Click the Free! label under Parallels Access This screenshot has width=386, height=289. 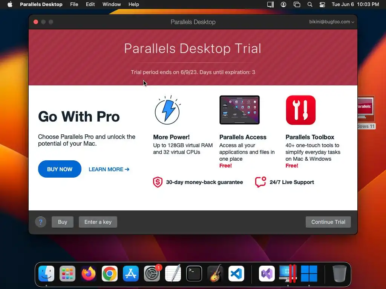pyautogui.click(x=225, y=166)
